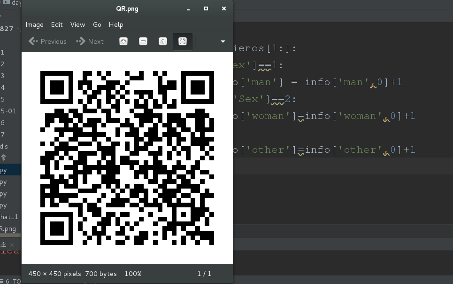Open the Help menu
Screen dimensions: 453x284
coord(115,24)
